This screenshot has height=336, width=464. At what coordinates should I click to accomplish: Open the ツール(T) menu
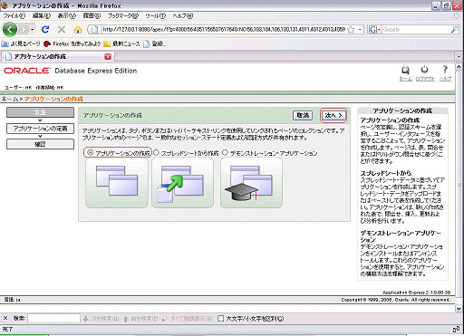point(155,15)
